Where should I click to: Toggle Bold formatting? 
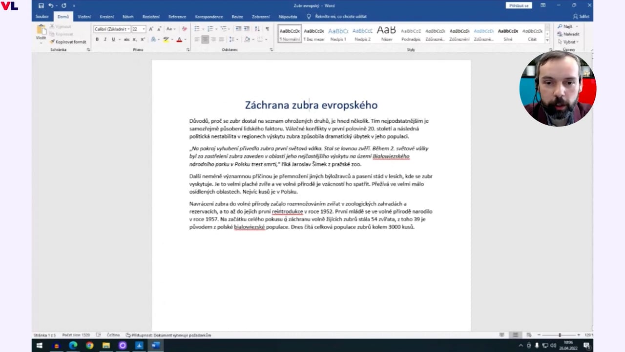(97, 39)
